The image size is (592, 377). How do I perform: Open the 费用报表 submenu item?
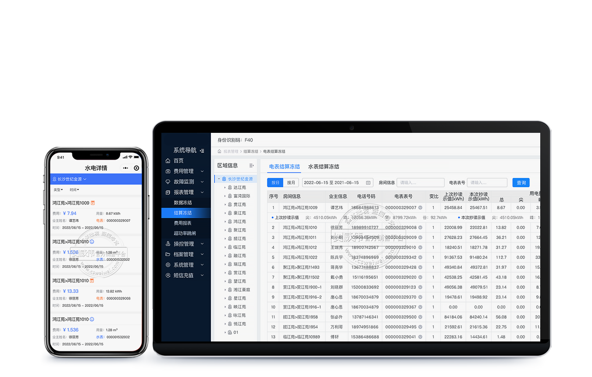(x=183, y=223)
